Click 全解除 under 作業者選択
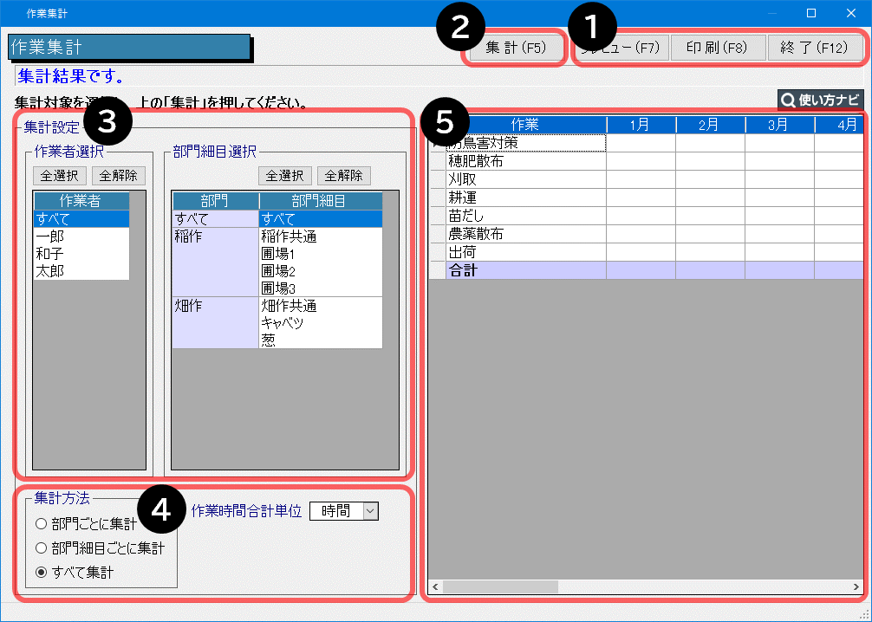The width and height of the screenshot is (872, 622). [x=119, y=175]
